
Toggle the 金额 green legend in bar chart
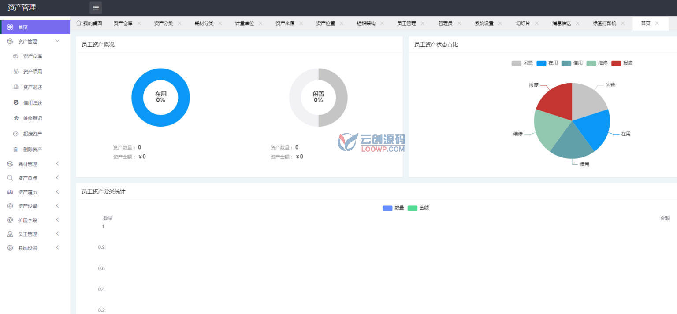pos(413,208)
